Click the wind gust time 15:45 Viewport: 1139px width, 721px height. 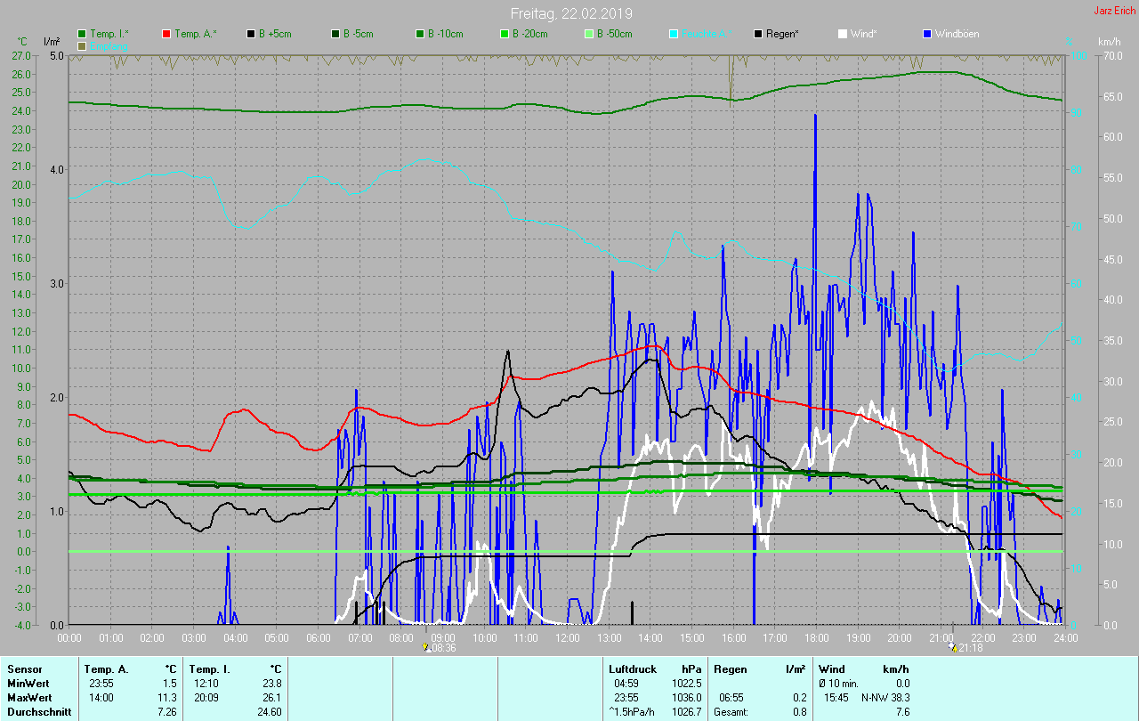click(x=836, y=697)
